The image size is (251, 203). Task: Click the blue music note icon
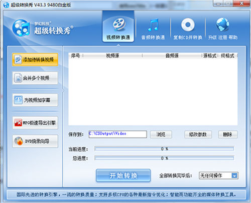click(x=153, y=25)
